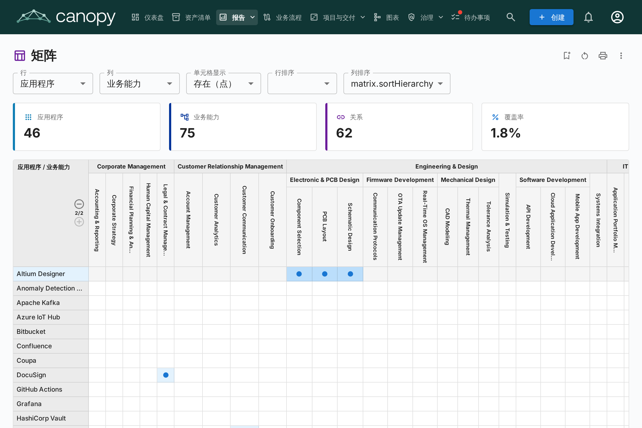Click the minus collapse hierarchy level icon
The height and width of the screenshot is (428, 642).
(79, 204)
